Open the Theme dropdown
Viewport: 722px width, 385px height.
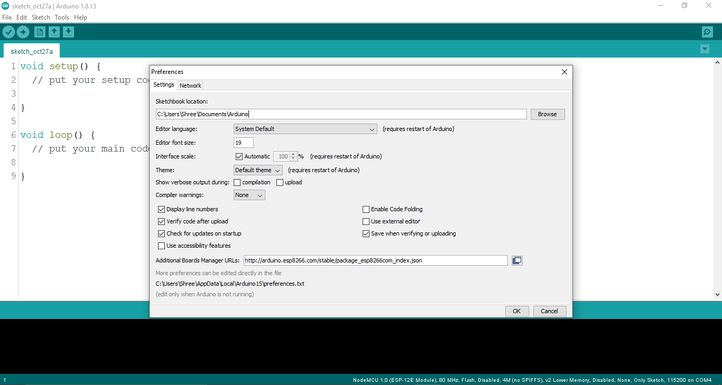point(258,170)
